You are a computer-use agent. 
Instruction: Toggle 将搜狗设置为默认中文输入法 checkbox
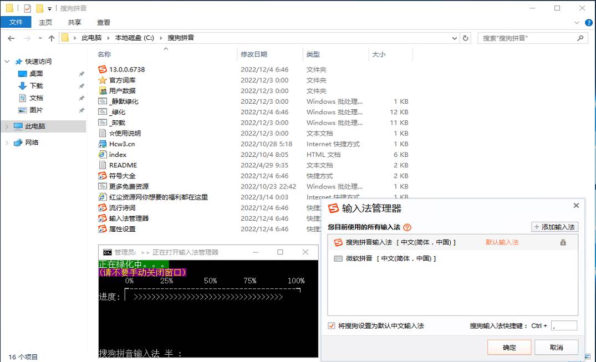331,326
